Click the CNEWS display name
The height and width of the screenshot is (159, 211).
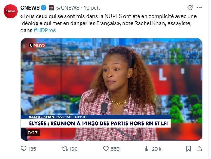pyautogui.click(x=30, y=8)
